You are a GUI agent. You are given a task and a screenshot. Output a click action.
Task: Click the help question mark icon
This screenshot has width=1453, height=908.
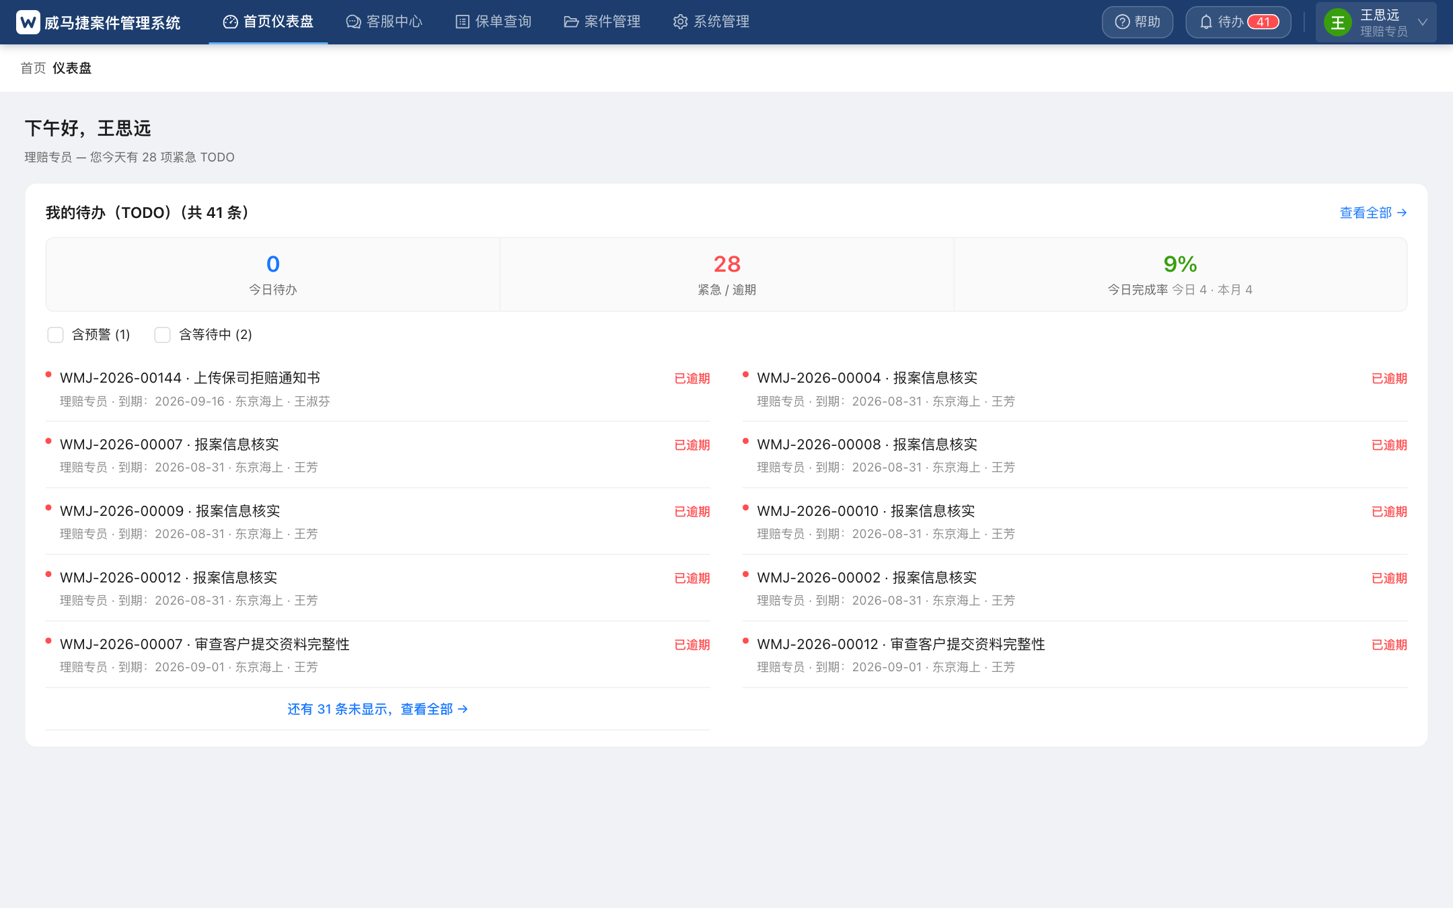1122,22
